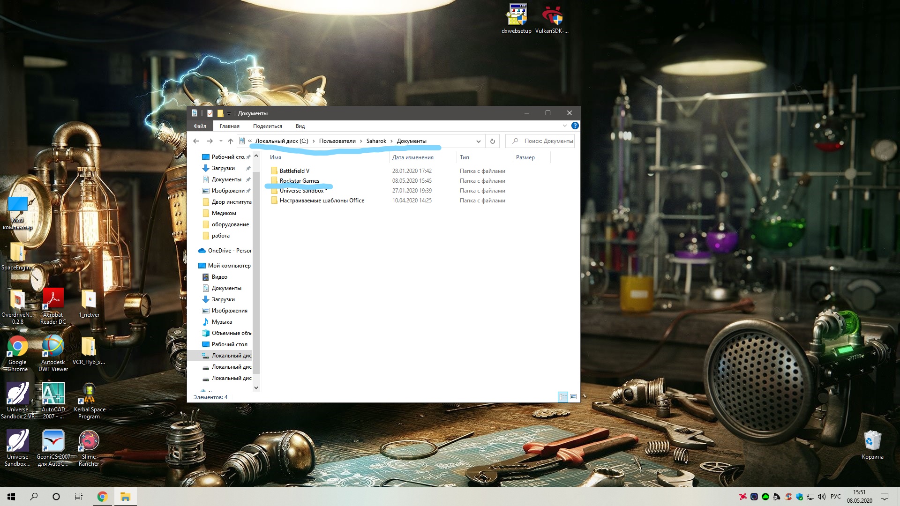Switch to details list view icon
This screenshot has height=506, width=900.
pyautogui.click(x=563, y=397)
